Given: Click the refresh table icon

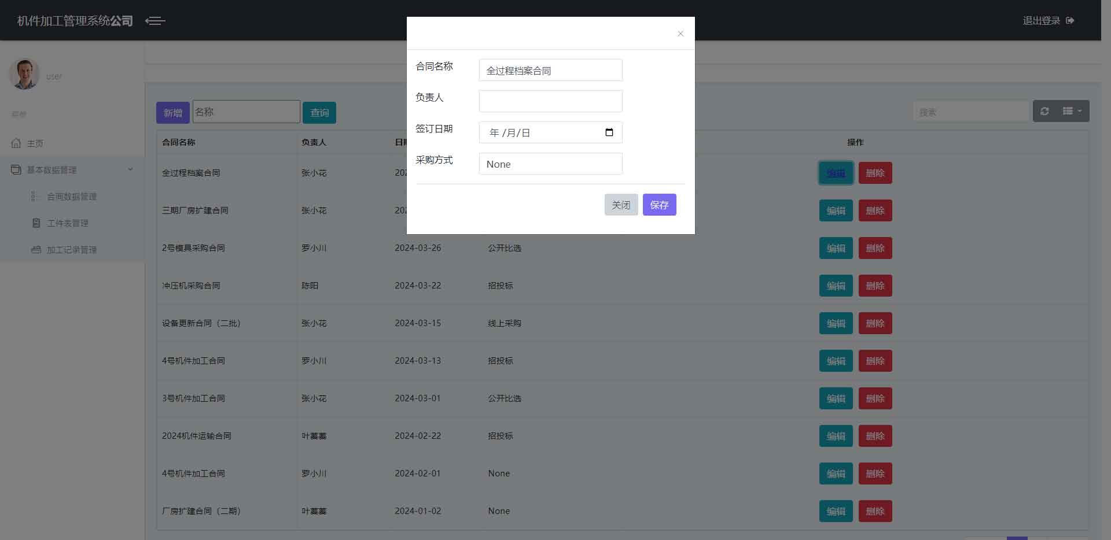Looking at the screenshot, I should pyautogui.click(x=1044, y=111).
